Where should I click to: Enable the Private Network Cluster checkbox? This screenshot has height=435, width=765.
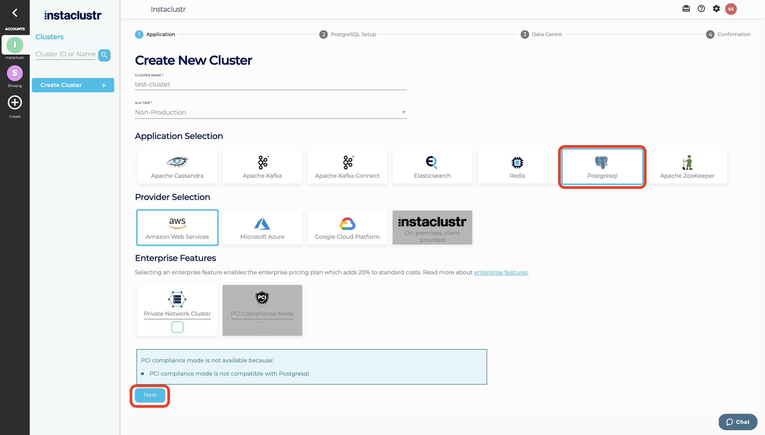(x=177, y=327)
